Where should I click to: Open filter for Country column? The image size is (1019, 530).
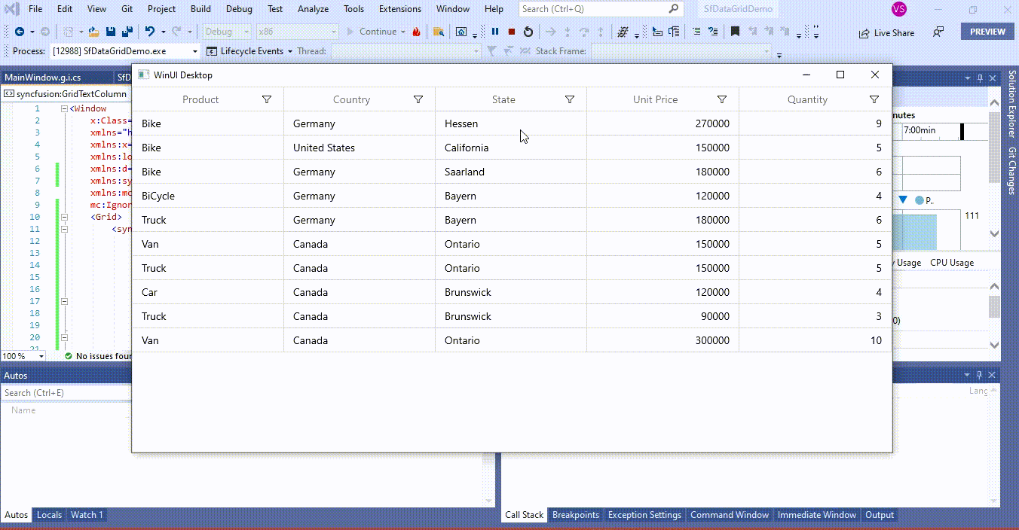click(419, 99)
